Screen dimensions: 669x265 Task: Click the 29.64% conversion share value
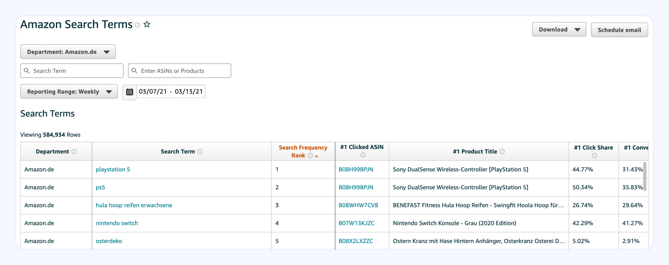[x=632, y=205]
